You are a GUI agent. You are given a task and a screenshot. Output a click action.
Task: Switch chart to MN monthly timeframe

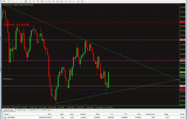(x=82, y=1)
